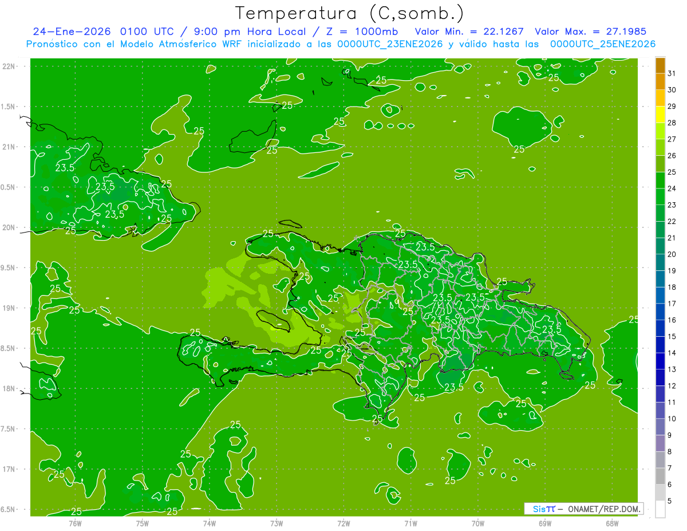Click the "19N" latitude axis label
The width and height of the screenshot is (687, 531).
pyautogui.click(x=9, y=308)
